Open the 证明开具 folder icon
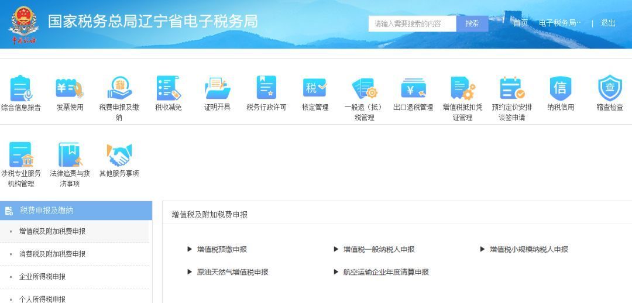Viewport: 632px width, 303px height. point(217,88)
